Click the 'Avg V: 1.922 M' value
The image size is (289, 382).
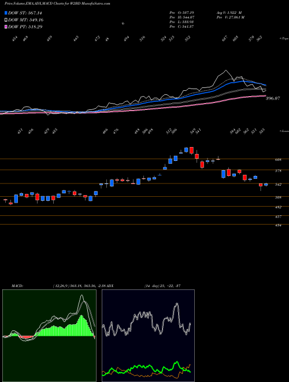point(229,13)
